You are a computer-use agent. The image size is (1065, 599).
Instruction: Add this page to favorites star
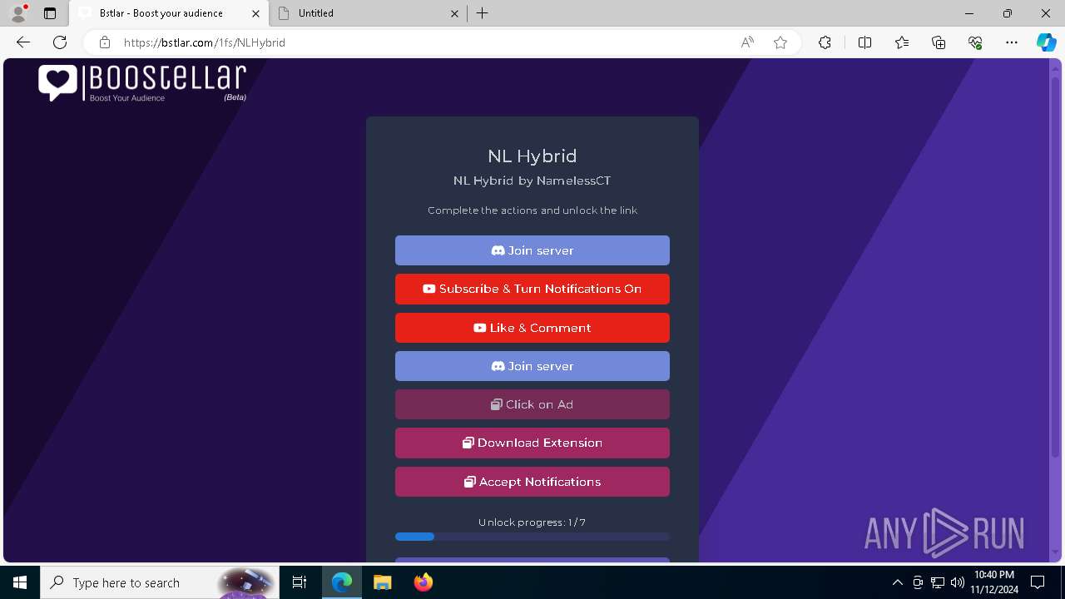[780, 42]
